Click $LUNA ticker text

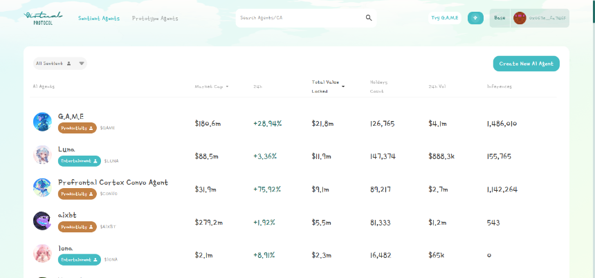click(111, 161)
